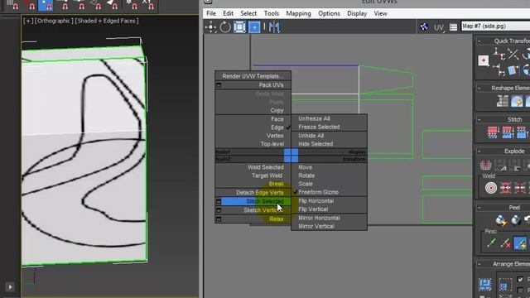This screenshot has width=530, height=298.
Task: Open settings box beside Pack UVs
Action: [x=219, y=85]
